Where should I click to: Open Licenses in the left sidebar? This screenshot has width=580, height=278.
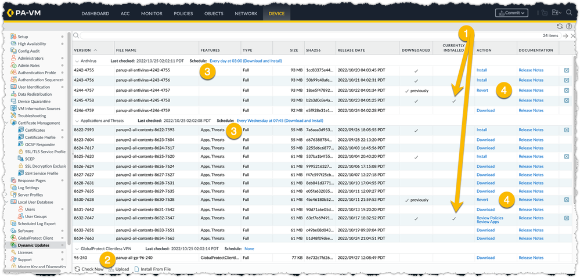[25, 252]
